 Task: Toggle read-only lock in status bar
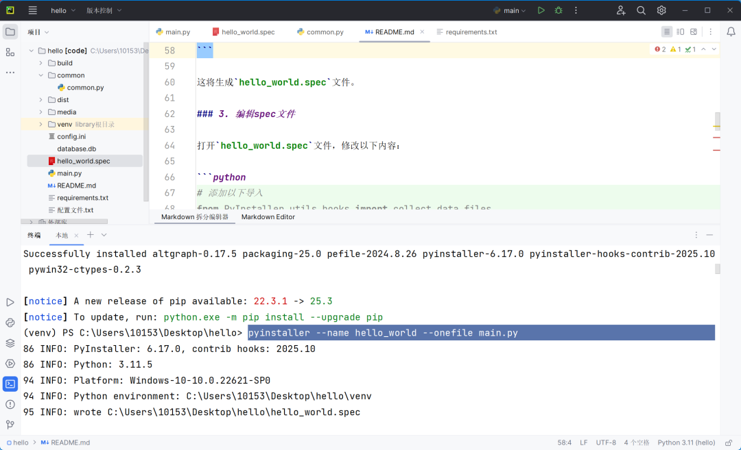(x=729, y=442)
